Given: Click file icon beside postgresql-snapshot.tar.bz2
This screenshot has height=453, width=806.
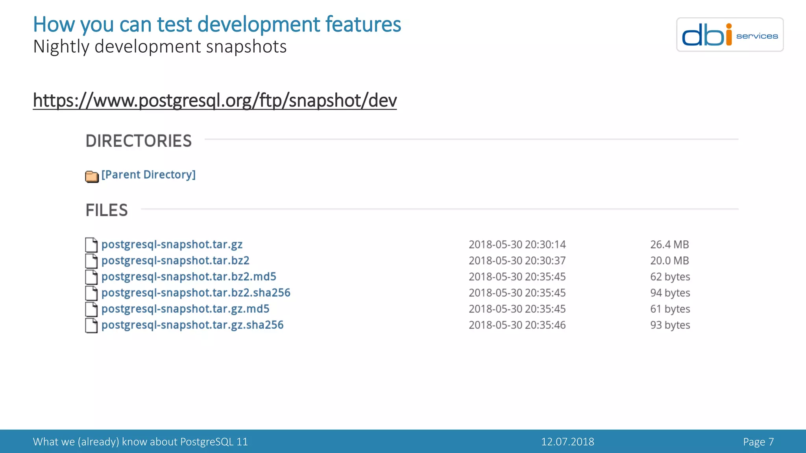Looking at the screenshot, I should click(x=91, y=261).
